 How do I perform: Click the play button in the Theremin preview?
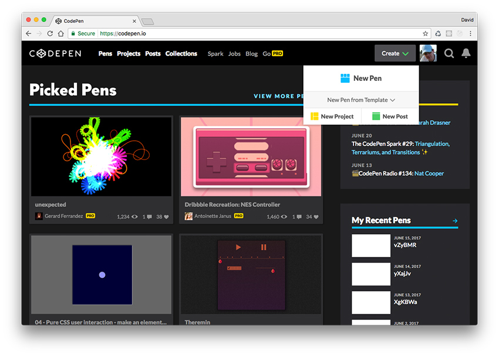click(x=238, y=247)
